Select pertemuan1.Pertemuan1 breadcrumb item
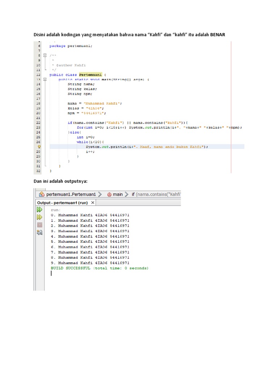This screenshot has height=371, width=278. point(71,194)
